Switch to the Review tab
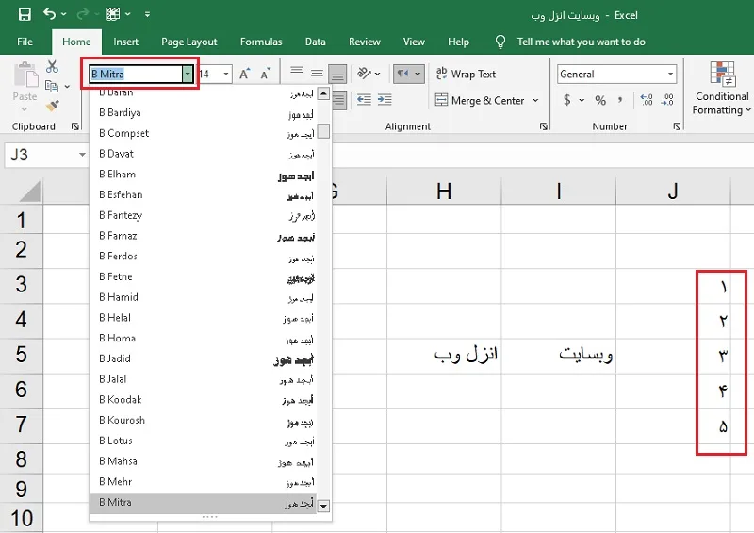The image size is (754, 533). click(x=365, y=42)
